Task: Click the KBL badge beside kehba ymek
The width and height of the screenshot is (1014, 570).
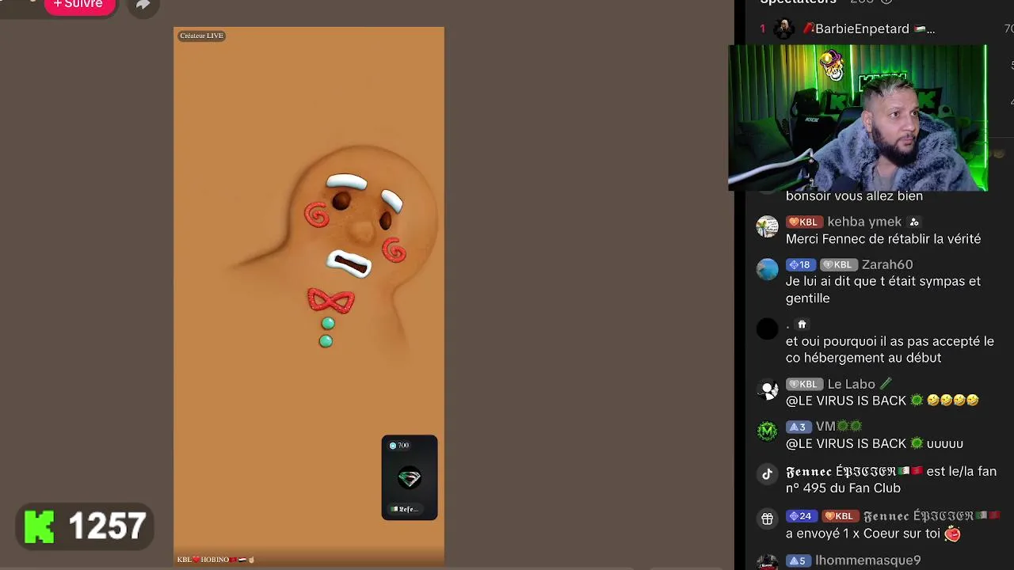Action: point(804,222)
